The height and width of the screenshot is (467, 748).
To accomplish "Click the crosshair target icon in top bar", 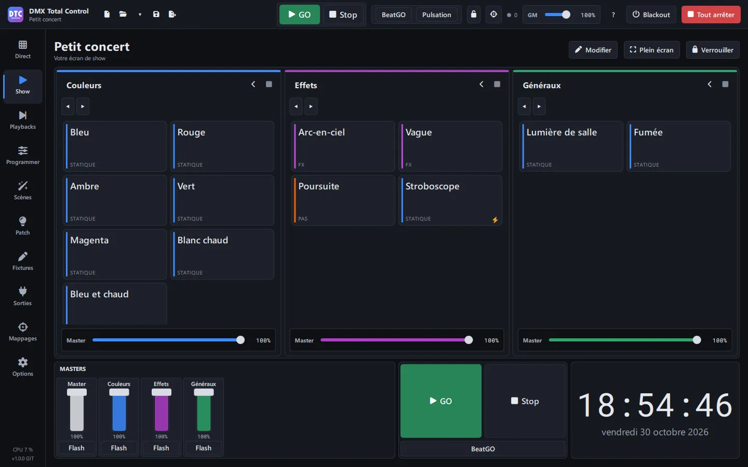I will pos(494,15).
